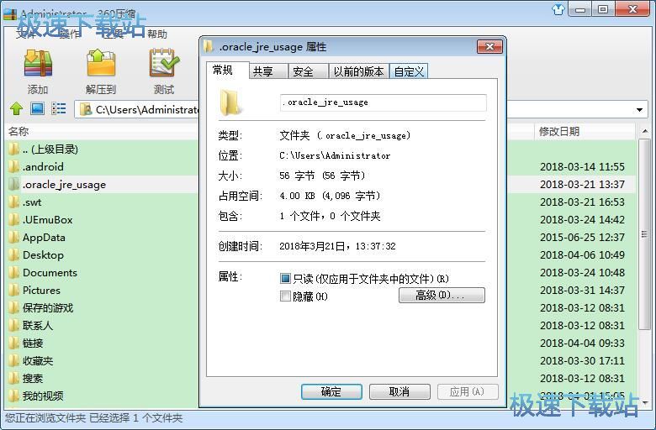The width and height of the screenshot is (656, 430).
Task: Select the .android folder row
Action: point(103,167)
